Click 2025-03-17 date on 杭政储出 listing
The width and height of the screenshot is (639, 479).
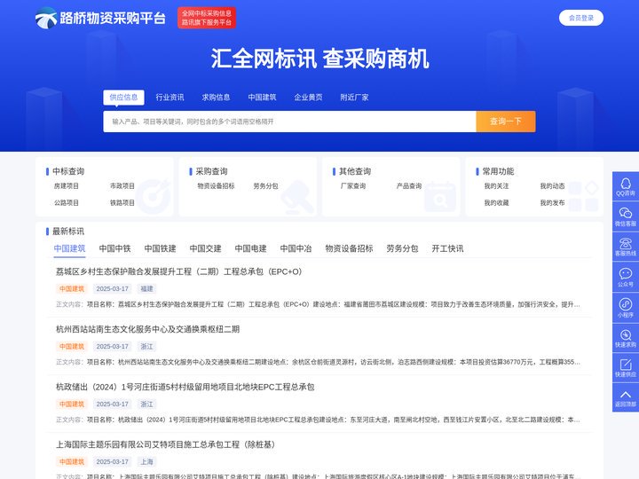click(x=112, y=404)
